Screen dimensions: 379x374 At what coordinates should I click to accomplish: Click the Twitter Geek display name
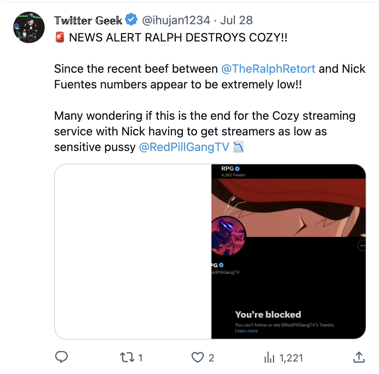coord(88,20)
